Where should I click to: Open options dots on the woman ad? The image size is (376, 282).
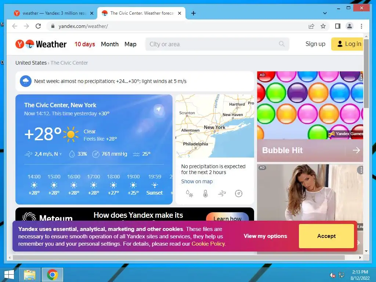(x=361, y=170)
